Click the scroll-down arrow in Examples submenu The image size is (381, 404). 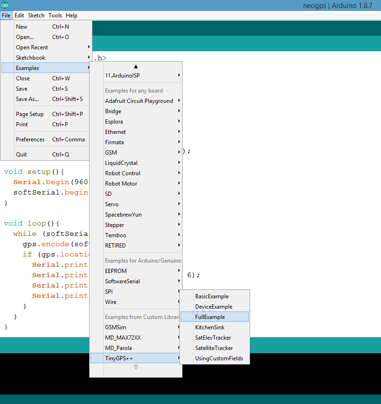[136, 367]
